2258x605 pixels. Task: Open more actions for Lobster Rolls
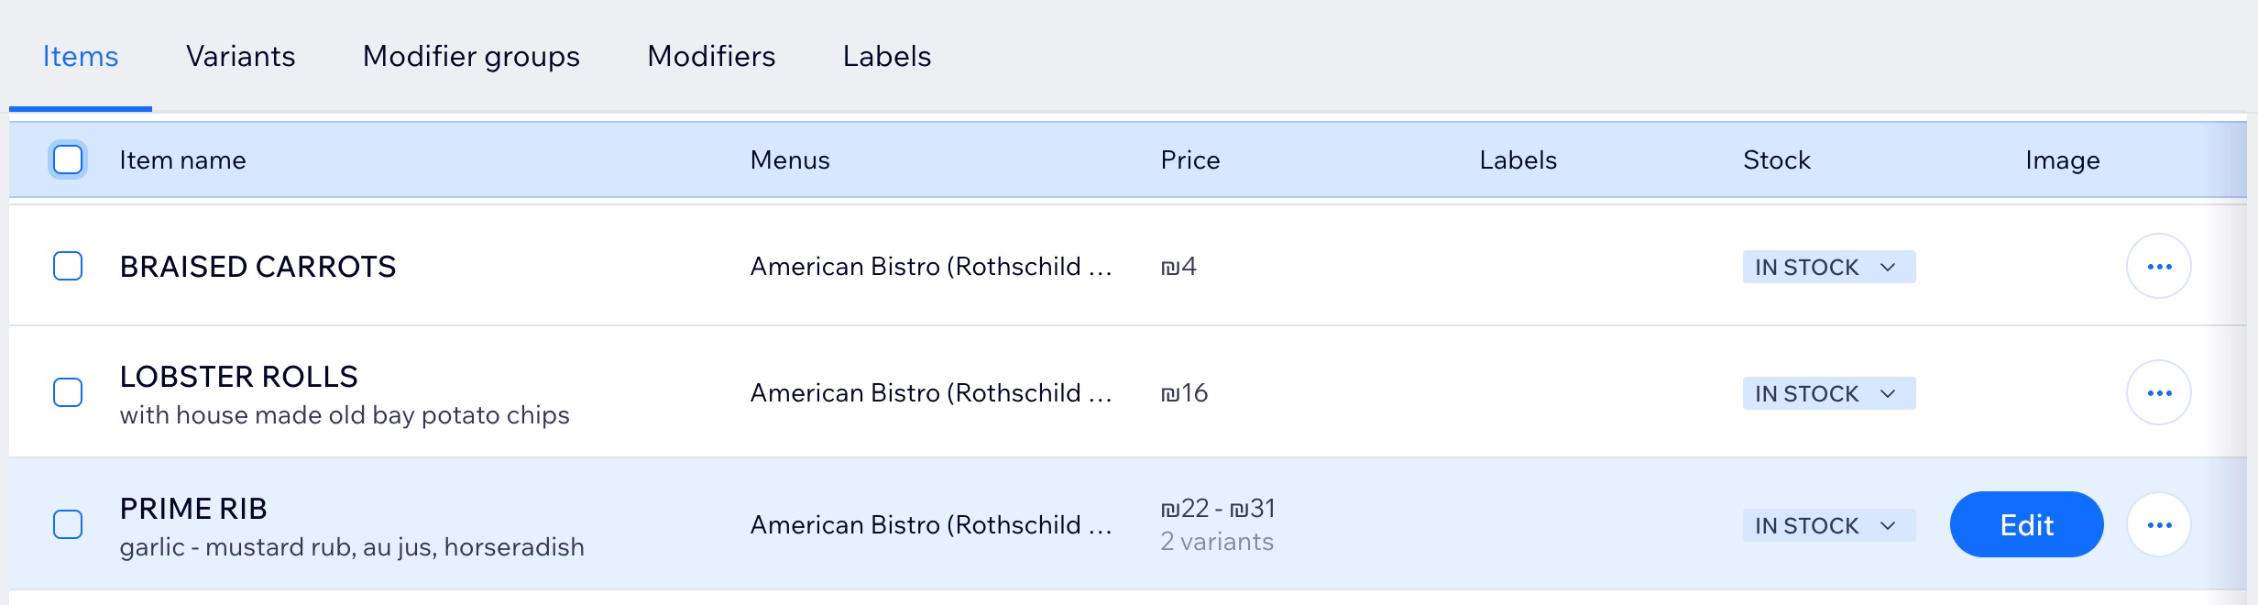pos(2158,393)
